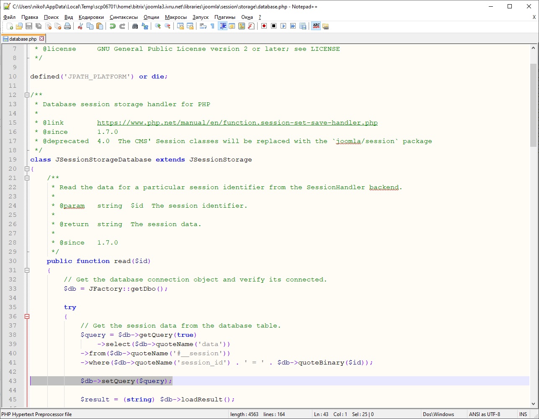
Task: Toggle word wrap in toolbar
Action: tap(203, 26)
